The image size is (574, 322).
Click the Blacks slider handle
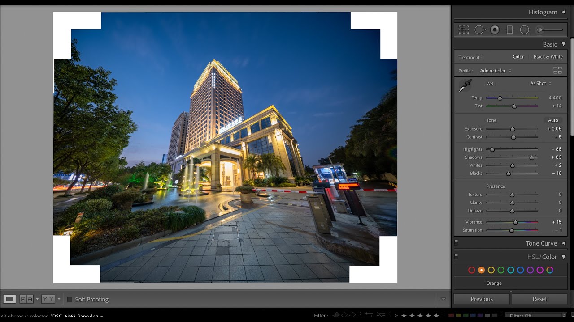point(508,174)
